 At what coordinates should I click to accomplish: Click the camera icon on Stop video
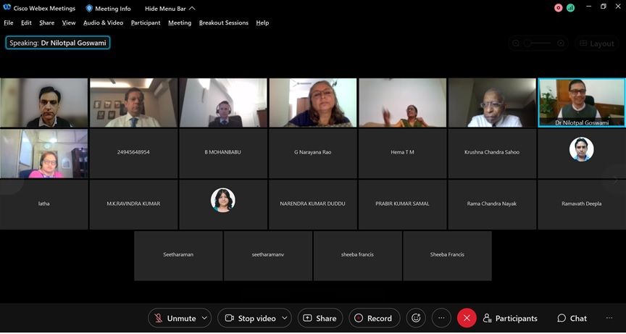pyautogui.click(x=229, y=318)
